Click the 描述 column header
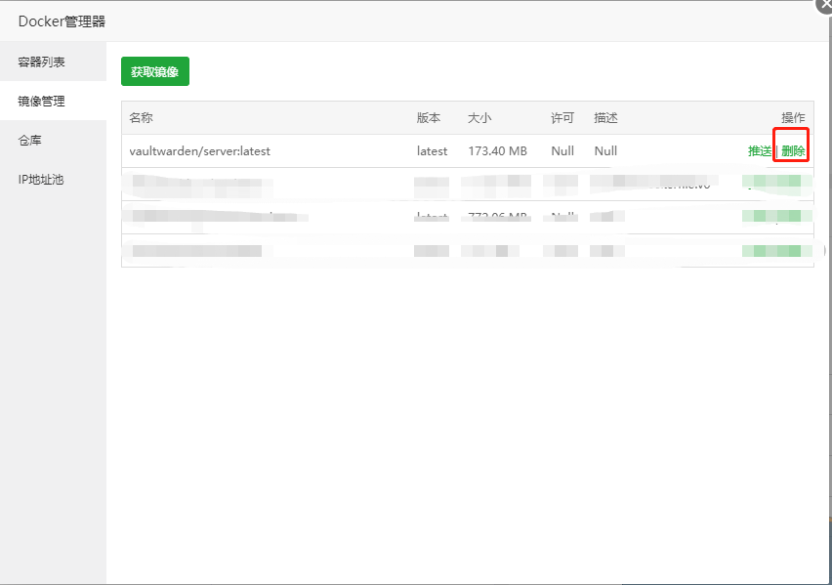This screenshot has width=832, height=585. 605,118
